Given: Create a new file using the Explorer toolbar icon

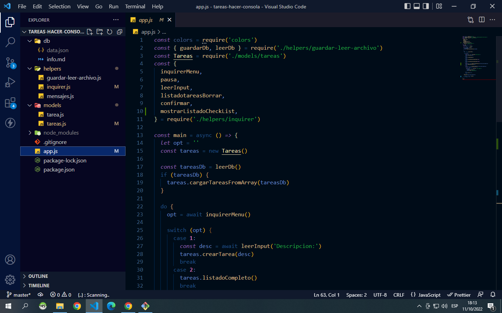Looking at the screenshot, I should tap(90, 32).
